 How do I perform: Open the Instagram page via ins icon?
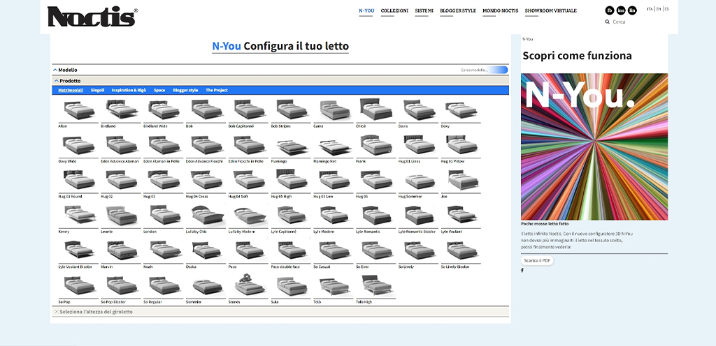pos(621,10)
